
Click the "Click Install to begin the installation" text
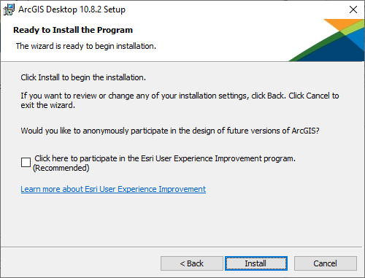pyautogui.click(x=83, y=77)
